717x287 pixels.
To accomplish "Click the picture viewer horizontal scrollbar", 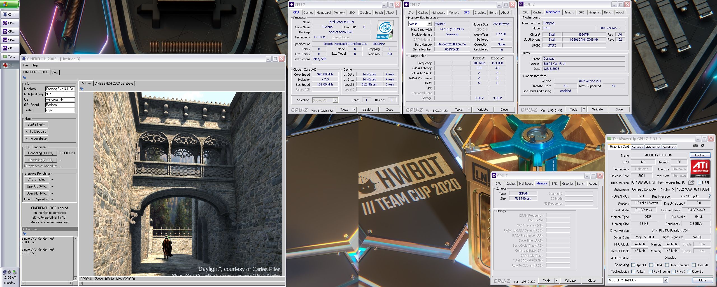I will click(x=182, y=283).
